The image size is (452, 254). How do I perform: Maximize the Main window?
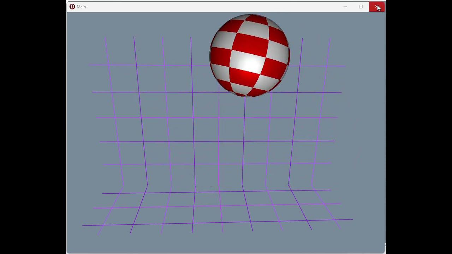pos(361,7)
